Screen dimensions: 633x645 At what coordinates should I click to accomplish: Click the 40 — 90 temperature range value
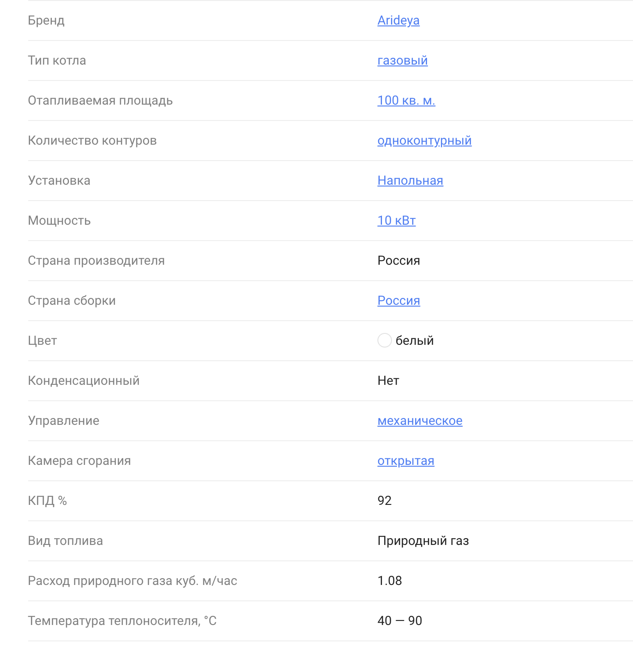click(400, 621)
